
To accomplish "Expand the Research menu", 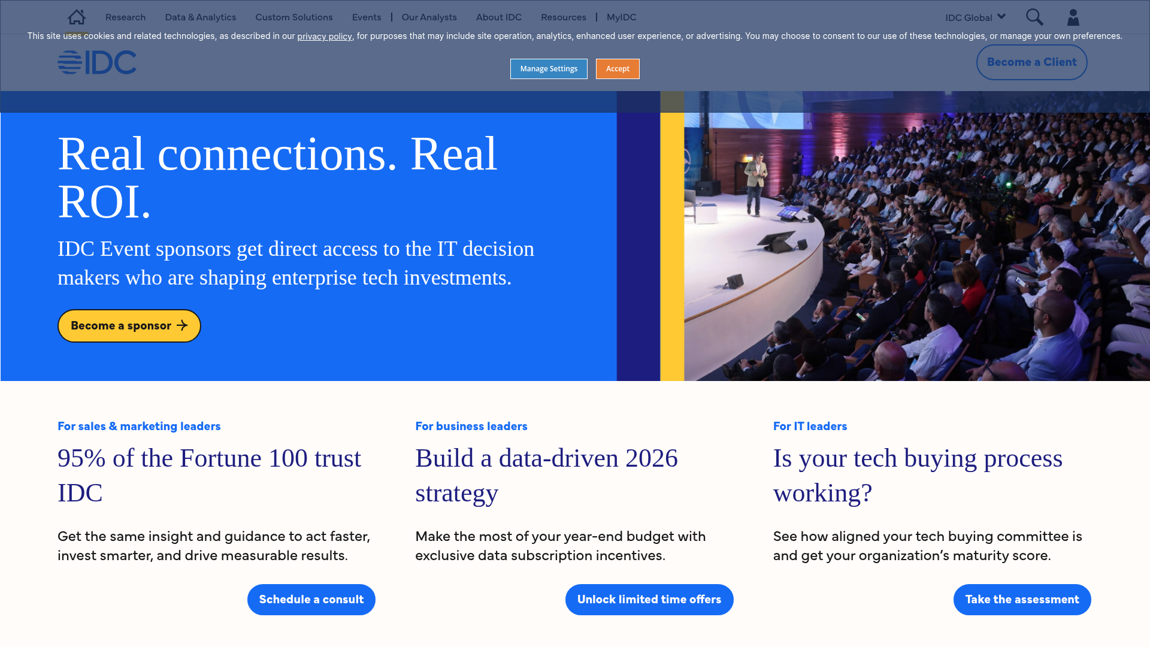I will point(125,17).
